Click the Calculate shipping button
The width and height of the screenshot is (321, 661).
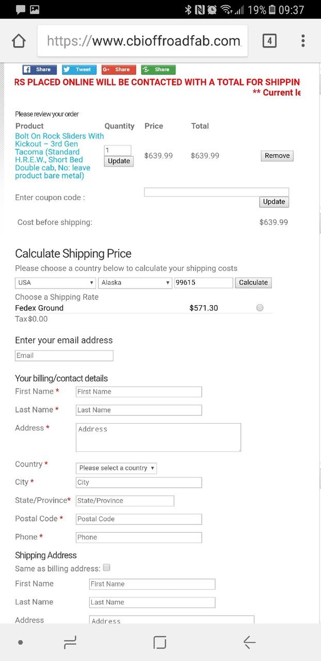pyautogui.click(x=253, y=282)
